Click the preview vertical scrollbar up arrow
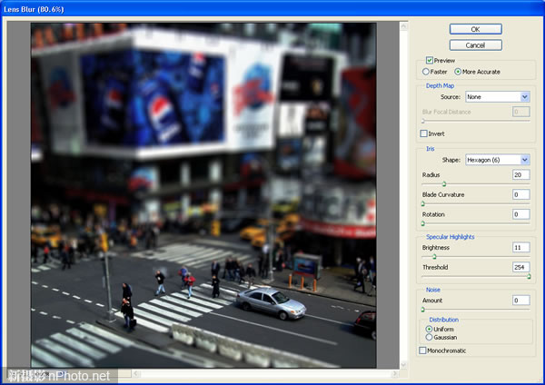 (403, 26)
